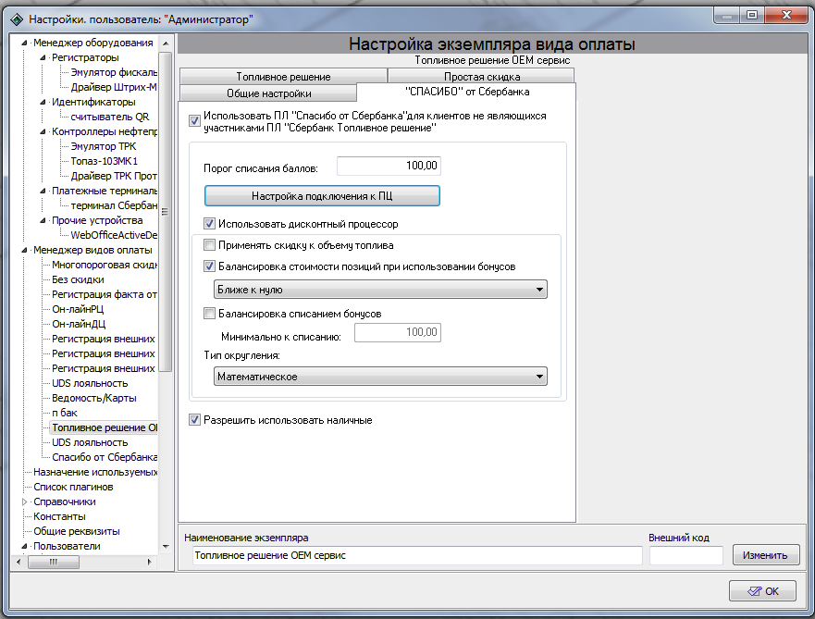Collapse the 'Платежные терминалы' tree node
The height and width of the screenshot is (619, 815).
click(43, 192)
